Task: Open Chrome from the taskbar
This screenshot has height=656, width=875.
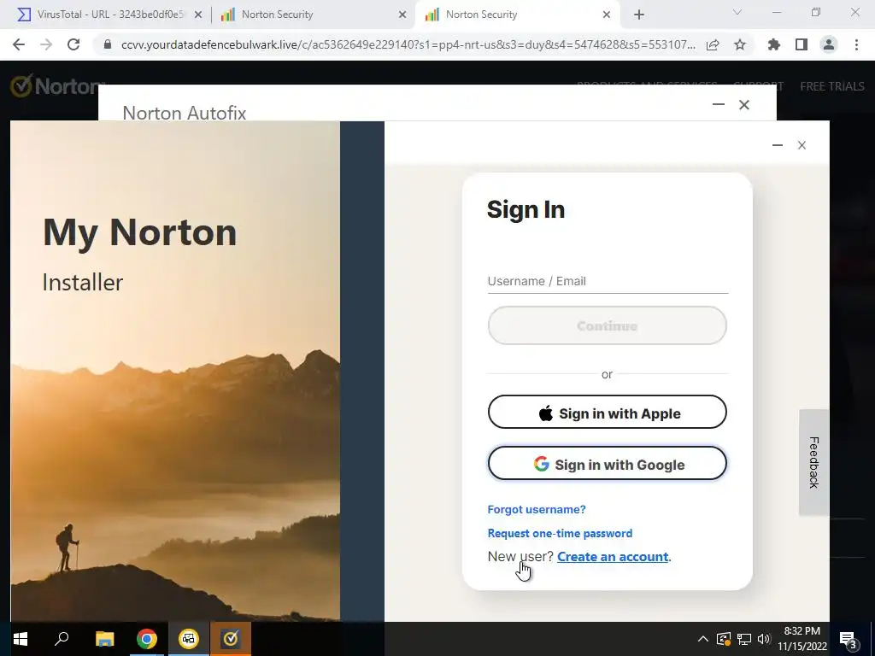Action: click(147, 639)
